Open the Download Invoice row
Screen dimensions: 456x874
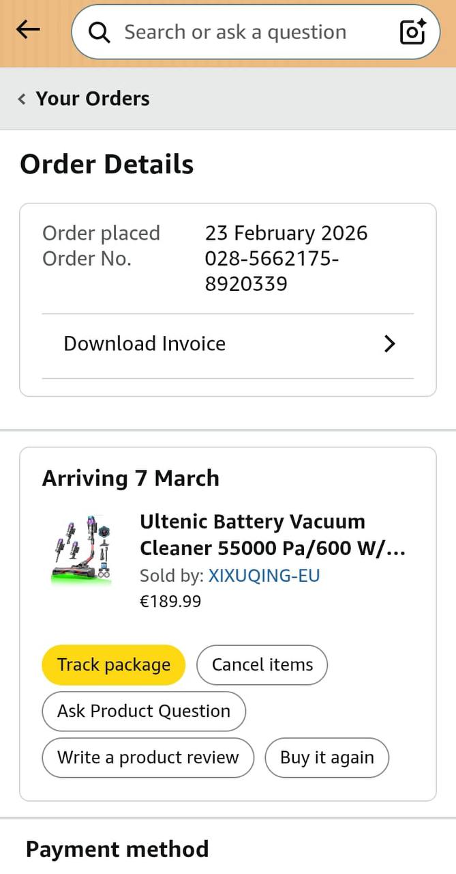point(145,343)
